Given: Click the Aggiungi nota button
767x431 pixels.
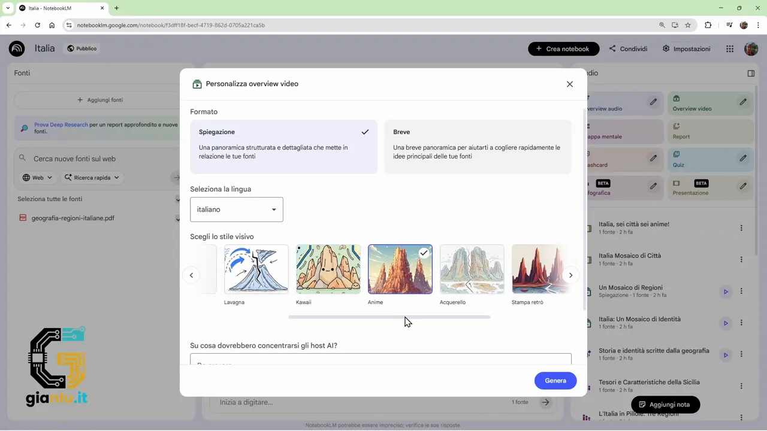Looking at the screenshot, I should pyautogui.click(x=665, y=405).
